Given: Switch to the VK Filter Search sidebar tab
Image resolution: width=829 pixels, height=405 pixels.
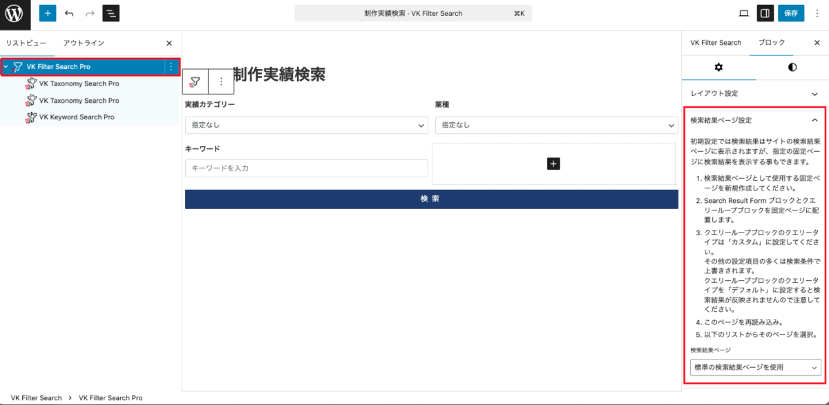Looking at the screenshot, I should [x=716, y=43].
